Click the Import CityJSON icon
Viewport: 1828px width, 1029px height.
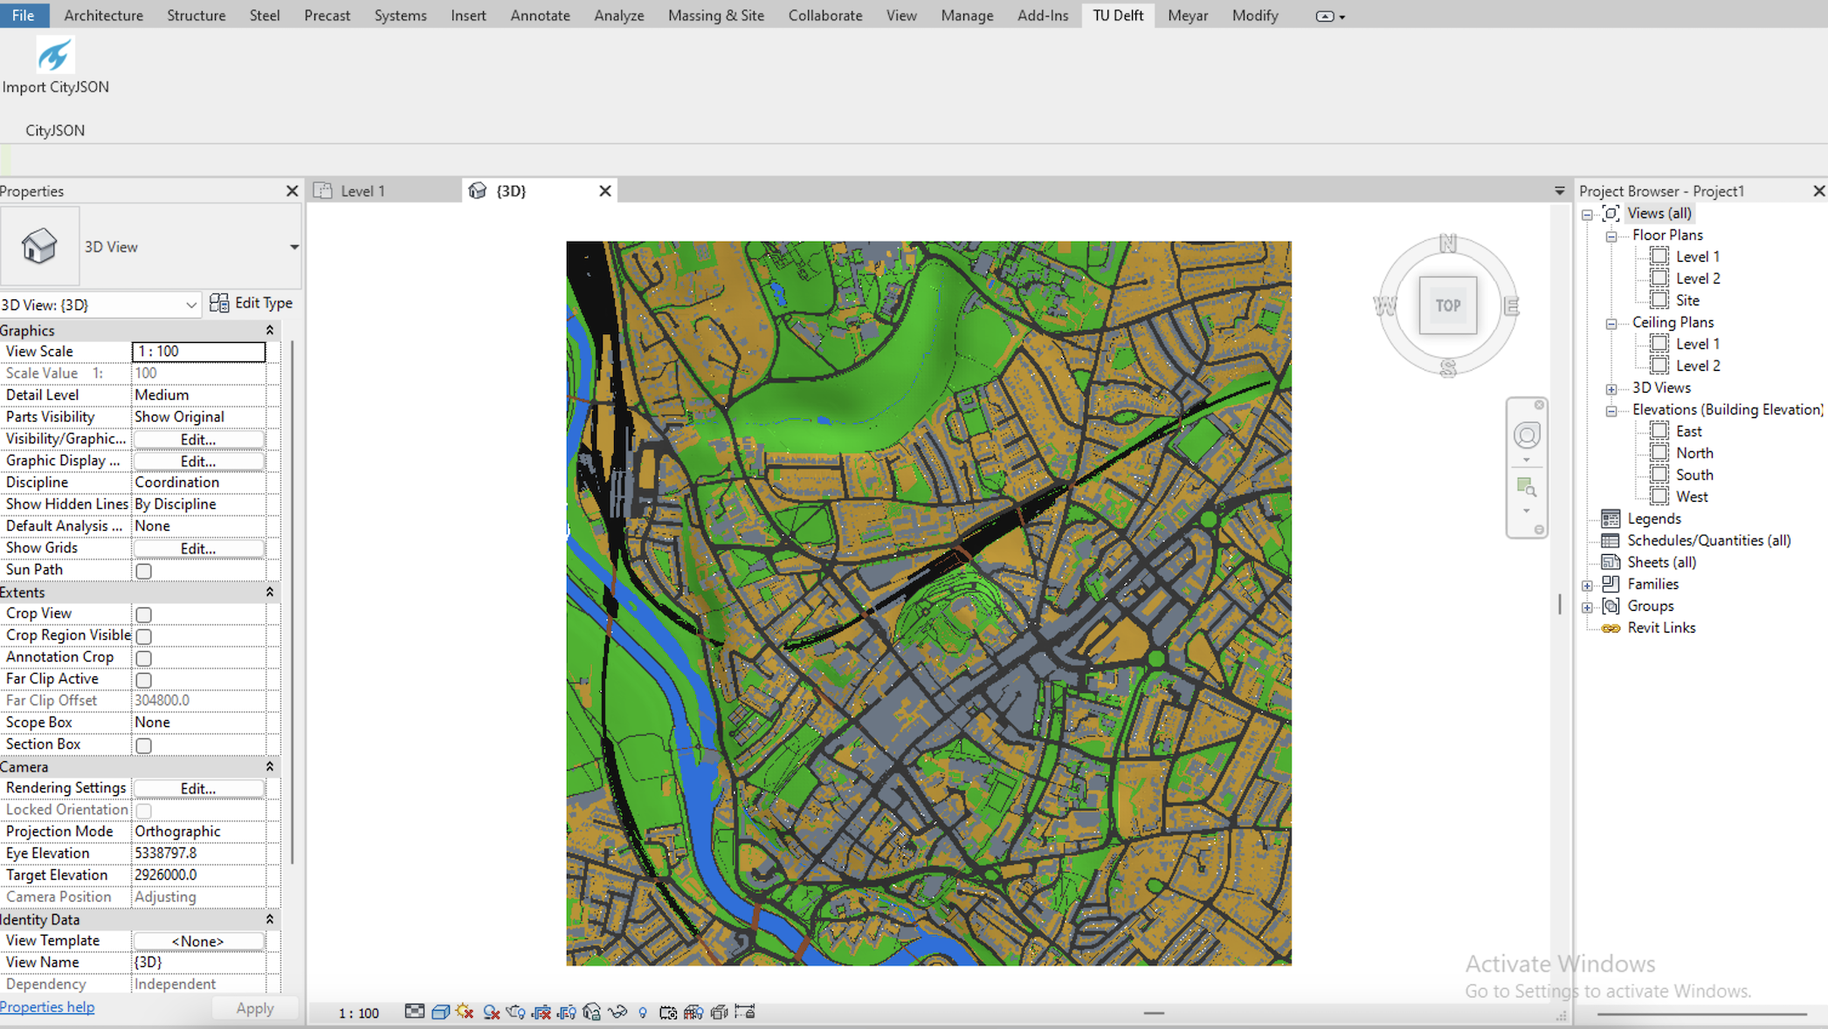pyautogui.click(x=54, y=56)
